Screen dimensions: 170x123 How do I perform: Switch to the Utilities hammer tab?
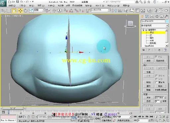pyautogui.click(x=166, y=17)
